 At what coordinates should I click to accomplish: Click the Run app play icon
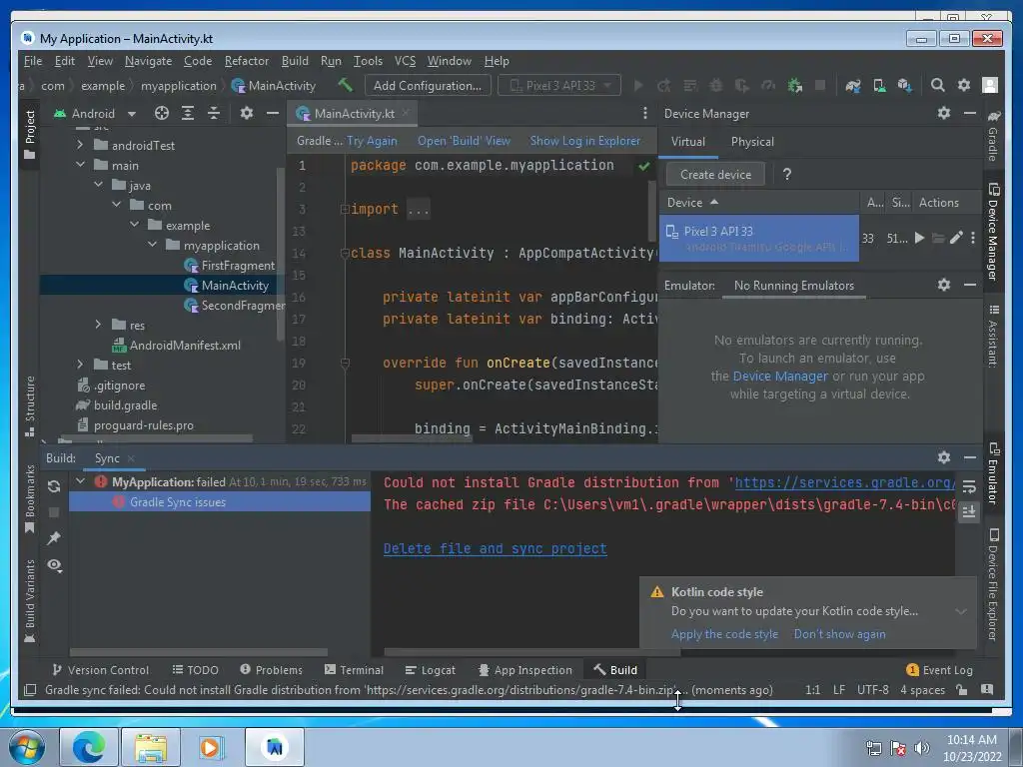coord(638,86)
